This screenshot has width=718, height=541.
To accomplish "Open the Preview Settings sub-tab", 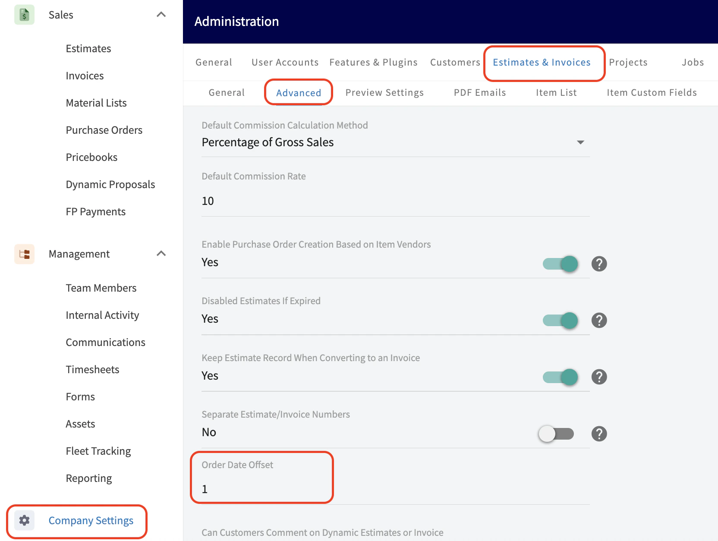I will click(x=384, y=93).
